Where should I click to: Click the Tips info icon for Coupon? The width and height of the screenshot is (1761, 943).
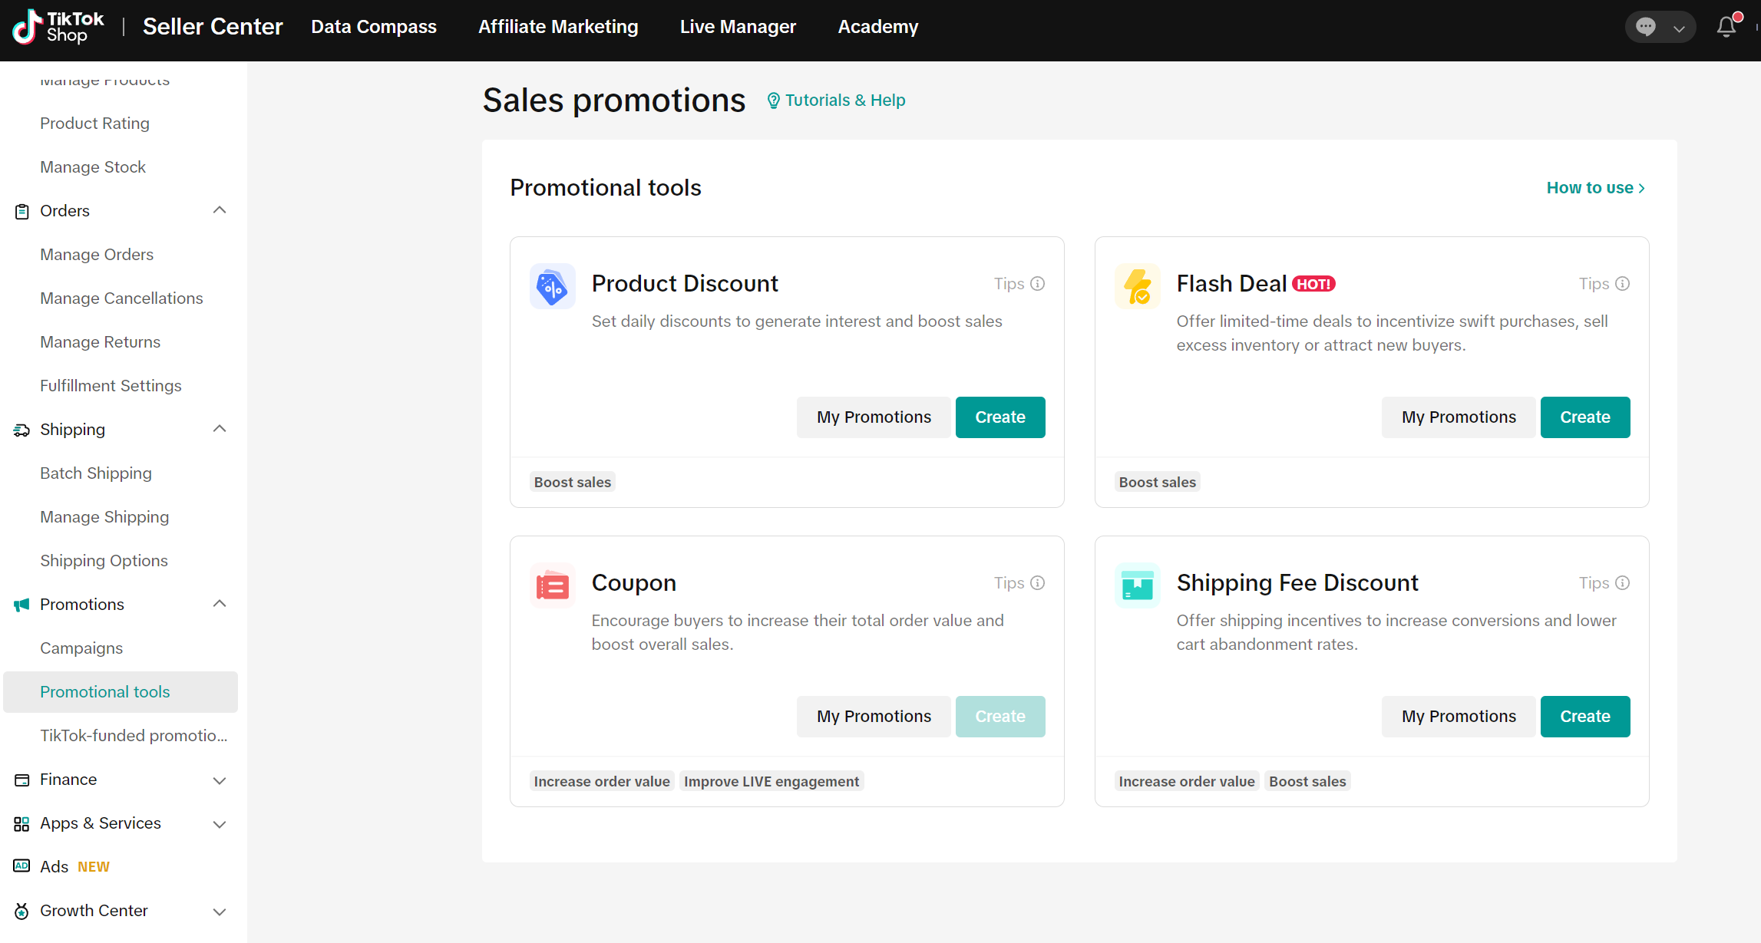[1037, 583]
